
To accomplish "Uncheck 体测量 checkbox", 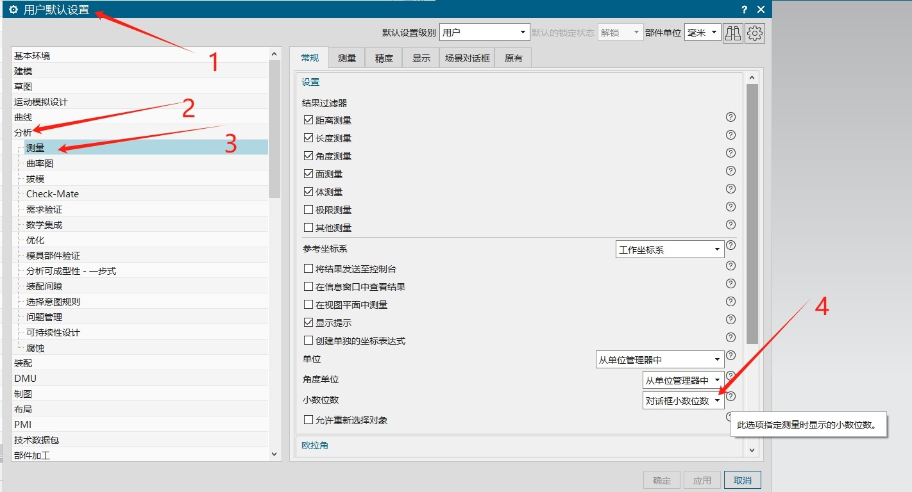I will (x=308, y=192).
